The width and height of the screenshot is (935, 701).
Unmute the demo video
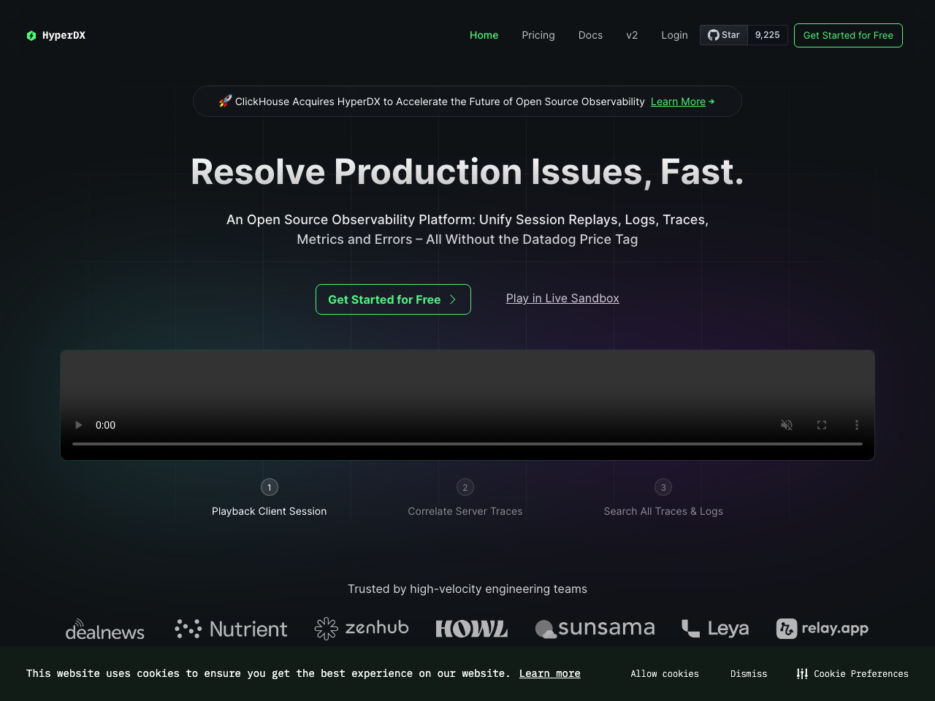click(787, 424)
